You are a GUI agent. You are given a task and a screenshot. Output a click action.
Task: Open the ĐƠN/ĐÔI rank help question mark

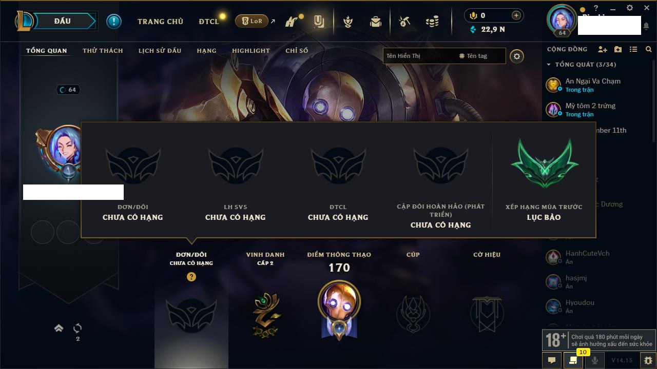pyautogui.click(x=191, y=277)
